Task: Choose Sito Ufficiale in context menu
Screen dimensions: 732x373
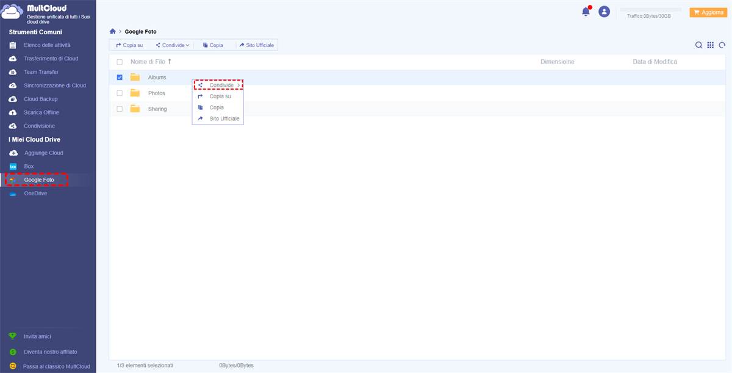Action: [x=218, y=118]
